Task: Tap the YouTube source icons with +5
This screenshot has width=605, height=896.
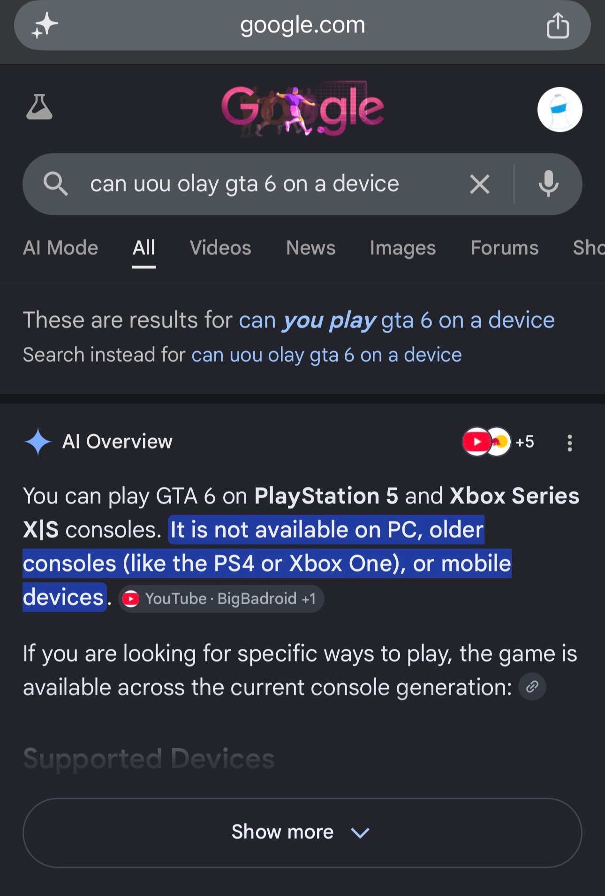Action: click(x=498, y=442)
